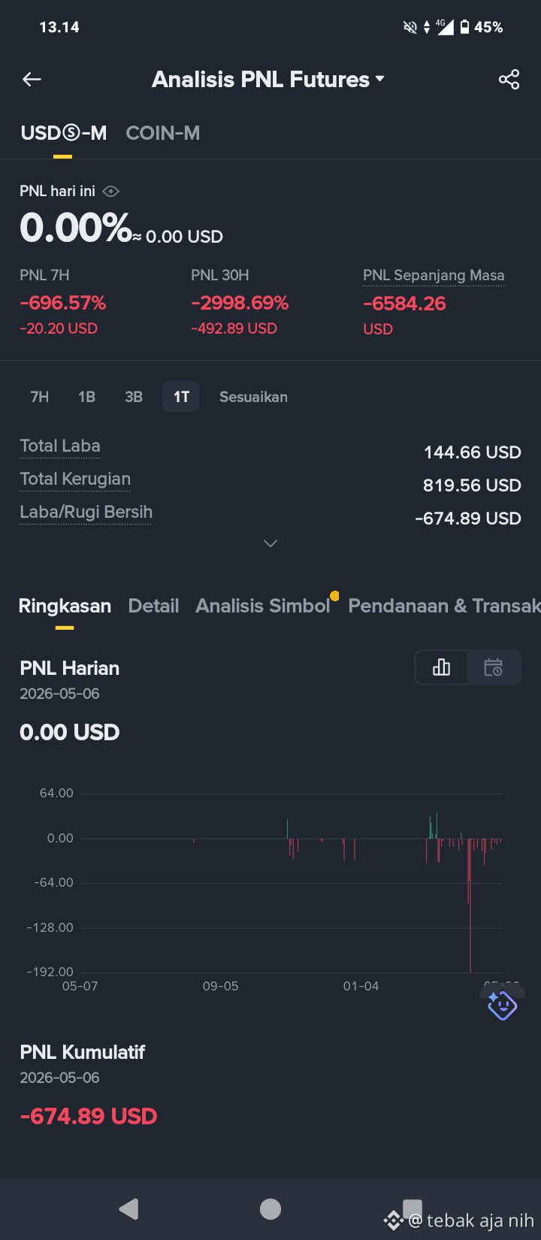
Task: Select the 3B time range
Action: pyautogui.click(x=134, y=397)
